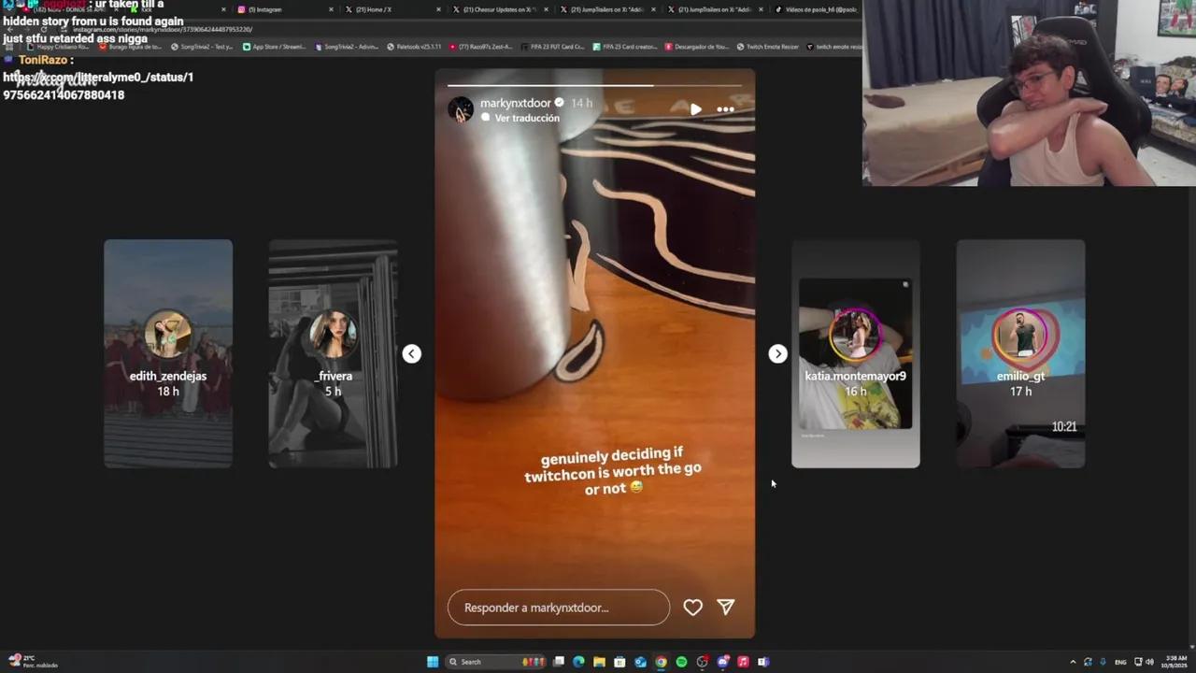Screen dimensions: 1196x673
Task: Open Apple Music from the taskbar
Action: pyautogui.click(x=743, y=662)
